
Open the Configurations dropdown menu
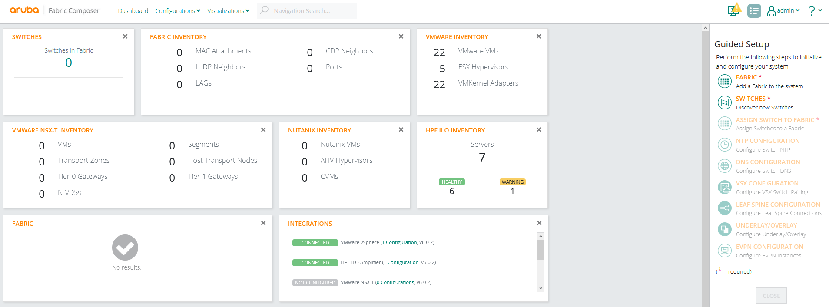pos(178,11)
